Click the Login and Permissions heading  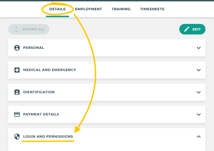48,137
